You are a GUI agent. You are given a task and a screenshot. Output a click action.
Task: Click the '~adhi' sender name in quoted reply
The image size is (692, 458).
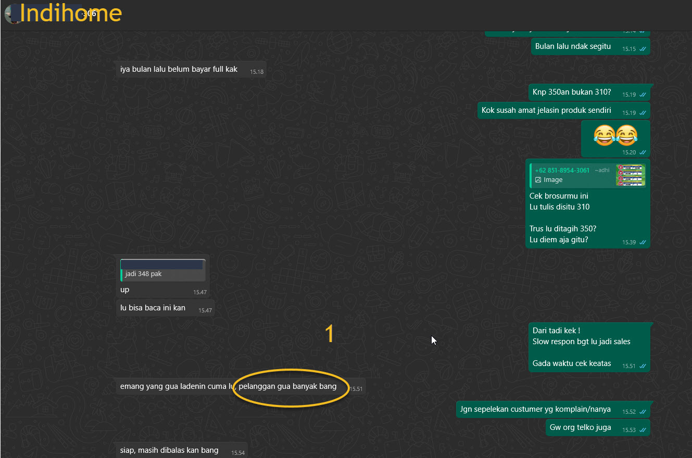coord(602,171)
